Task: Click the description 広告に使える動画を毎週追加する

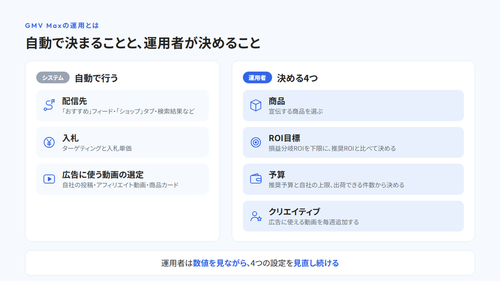Action: tap(314, 222)
